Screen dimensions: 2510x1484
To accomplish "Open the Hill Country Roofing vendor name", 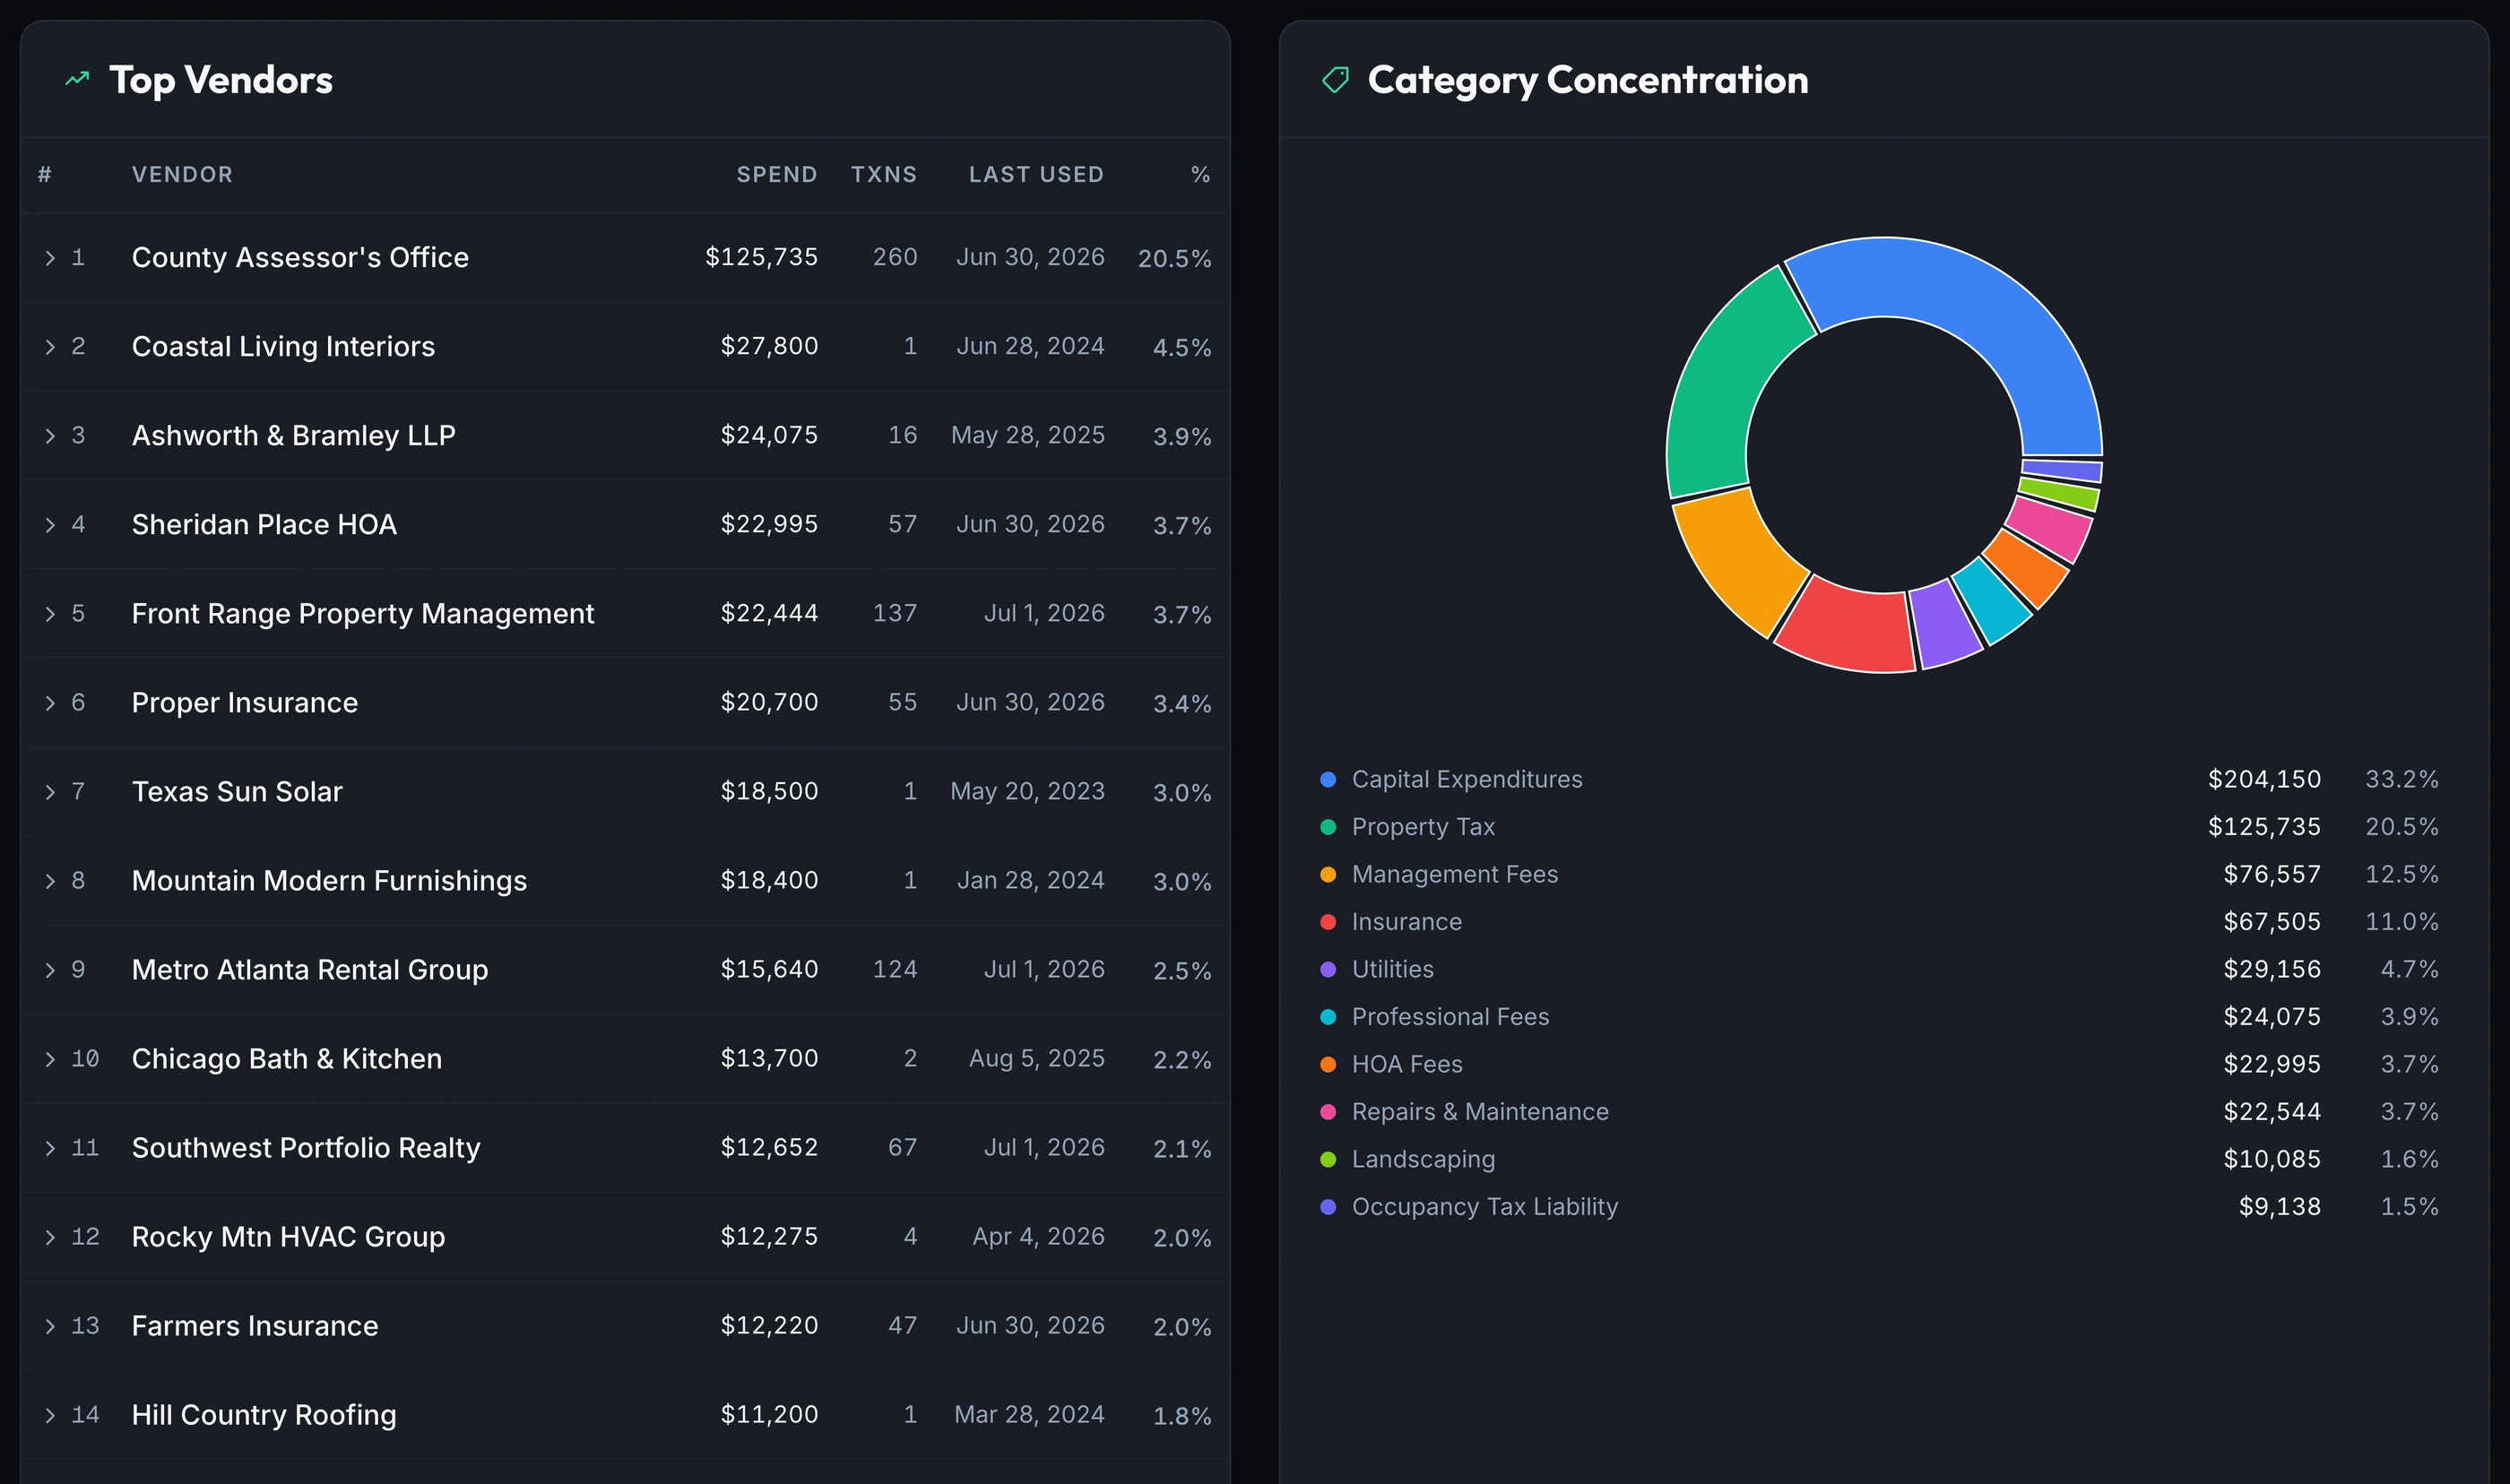I will tap(264, 1415).
